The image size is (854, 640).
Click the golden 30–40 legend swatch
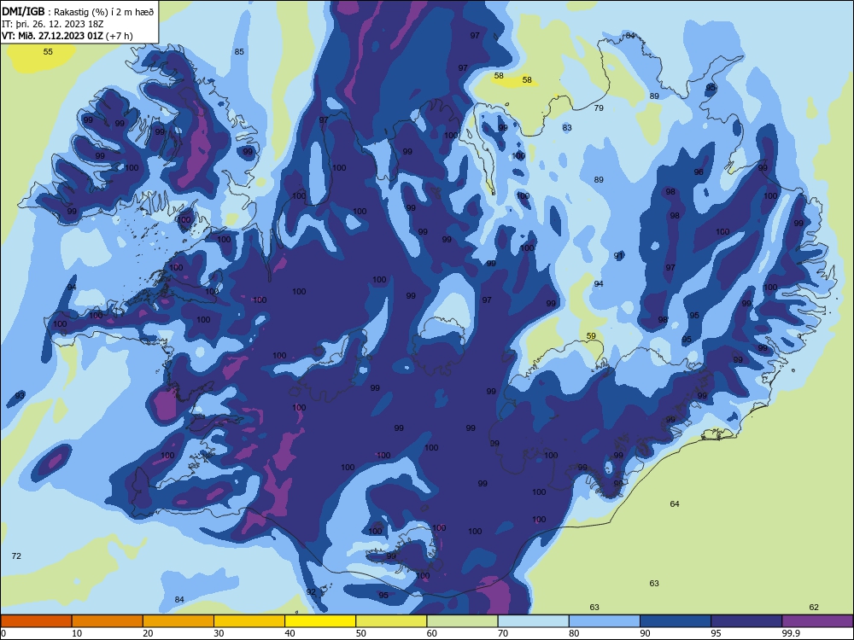pos(249,621)
